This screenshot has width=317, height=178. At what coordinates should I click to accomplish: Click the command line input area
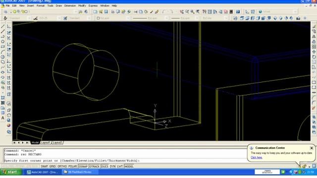[125, 161]
